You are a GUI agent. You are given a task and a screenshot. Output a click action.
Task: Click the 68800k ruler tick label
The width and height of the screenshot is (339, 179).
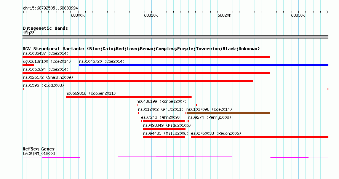pyautogui.click(x=78, y=15)
